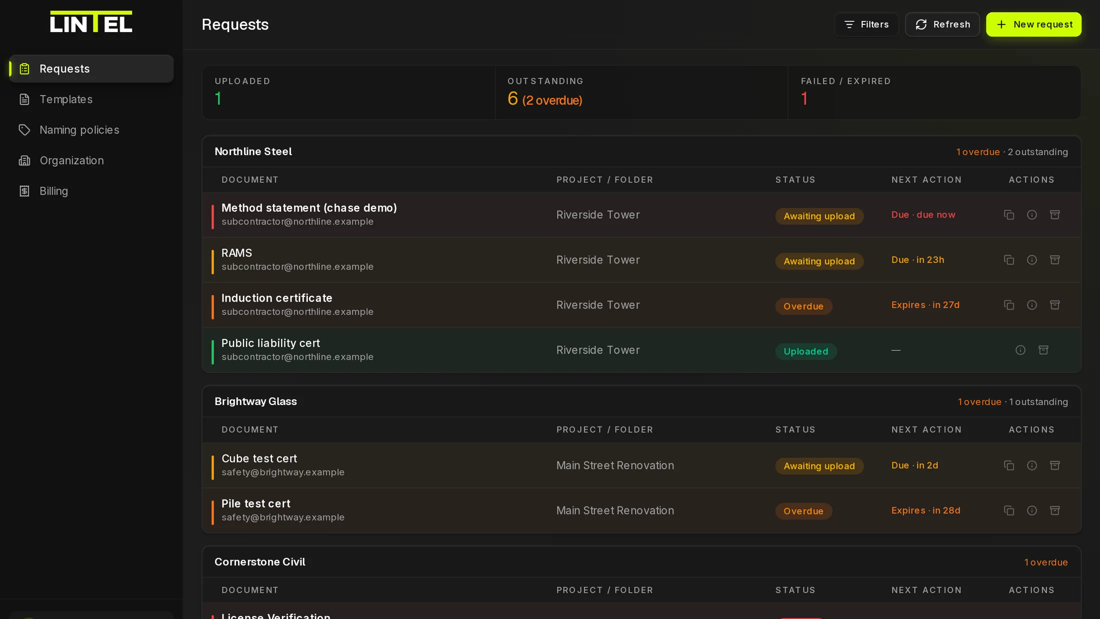Open the Billing section
This screenshot has width=1100, height=619.
coord(91,190)
